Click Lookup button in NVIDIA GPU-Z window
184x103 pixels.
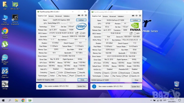click(135, 20)
